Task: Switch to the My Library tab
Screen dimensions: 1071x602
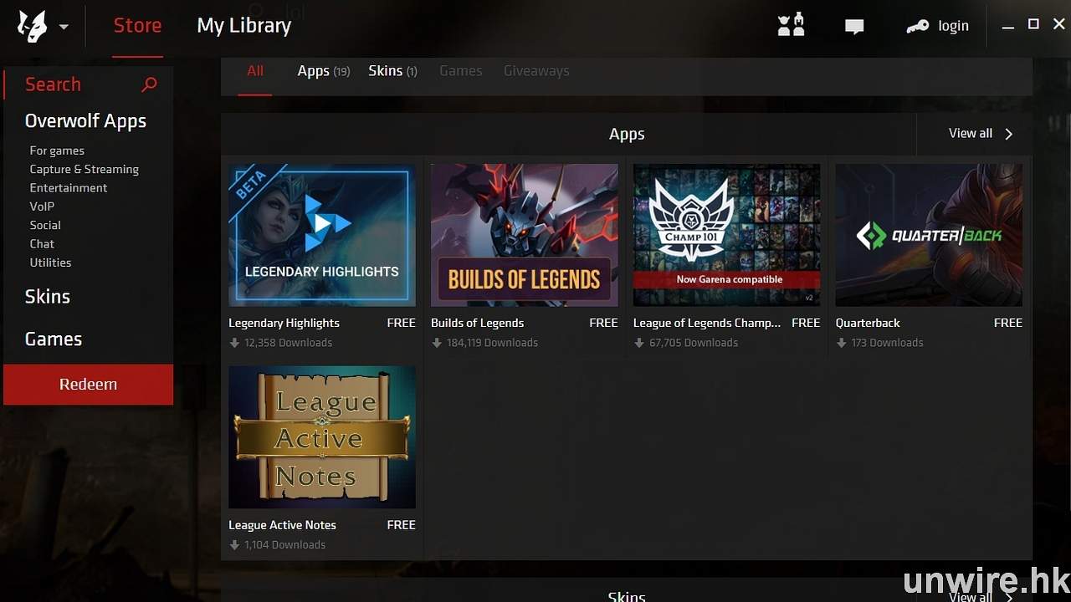Action: [x=243, y=26]
